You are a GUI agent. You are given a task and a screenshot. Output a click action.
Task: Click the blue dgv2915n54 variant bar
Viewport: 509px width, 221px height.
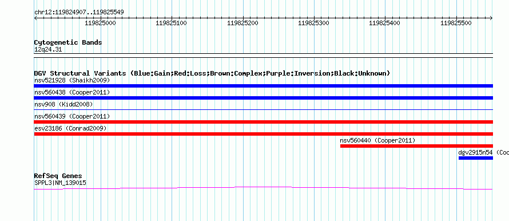pos(476,158)
